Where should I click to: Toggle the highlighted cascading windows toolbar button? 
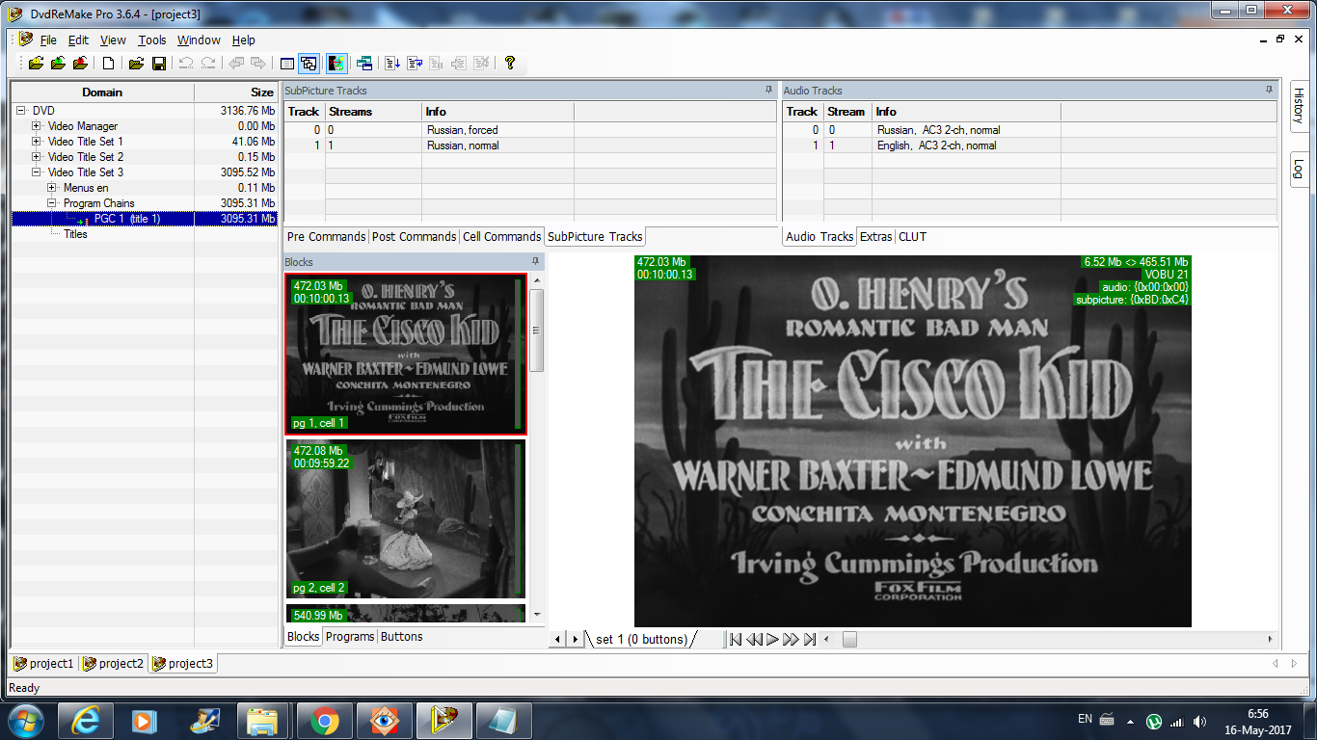pyautogui.click(x=309, y=64)
